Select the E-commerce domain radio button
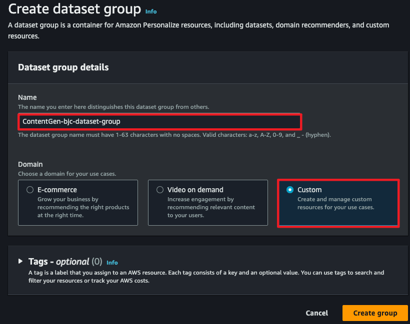The width and height of the screenshot is (410, 324). tap(30, 190)
